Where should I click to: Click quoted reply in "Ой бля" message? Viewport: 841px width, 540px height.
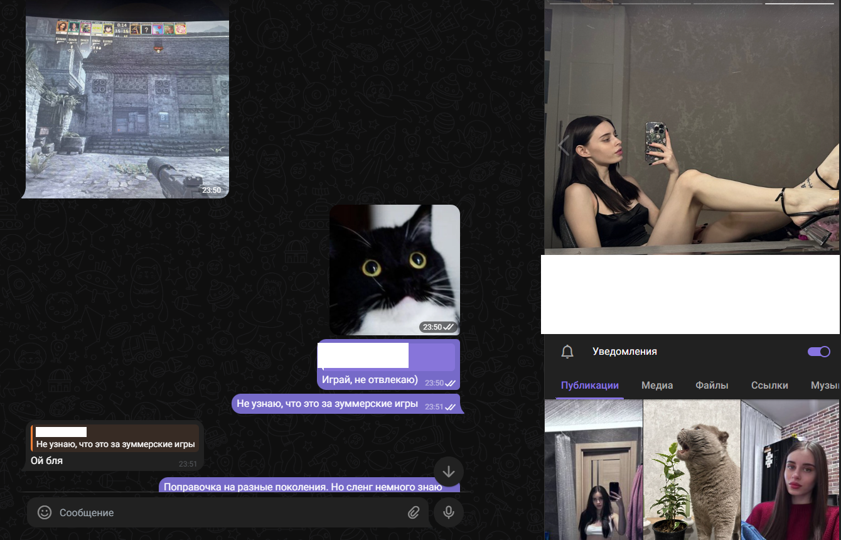pyautogui.click(x=115, y=438)
